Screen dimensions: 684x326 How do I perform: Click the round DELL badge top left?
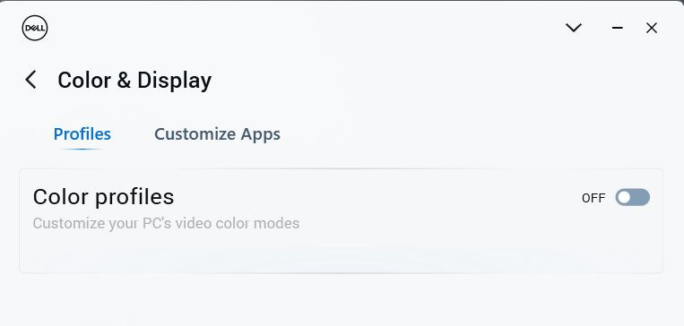tap(35, 29)
